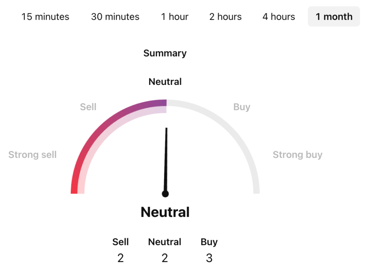Screen dimensions: 366x272
Task: Click the Sell count of 2
Action: click(x=120, y=258)
